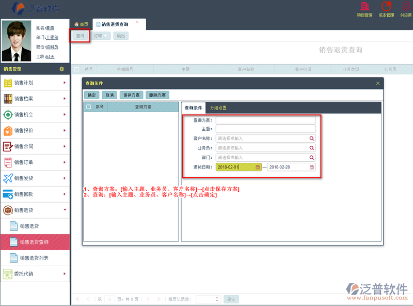The width and height of the screenshot is (413, 306).
Task: Click the 销售发货 airplane icon
Action: click(x=9, y=178)
